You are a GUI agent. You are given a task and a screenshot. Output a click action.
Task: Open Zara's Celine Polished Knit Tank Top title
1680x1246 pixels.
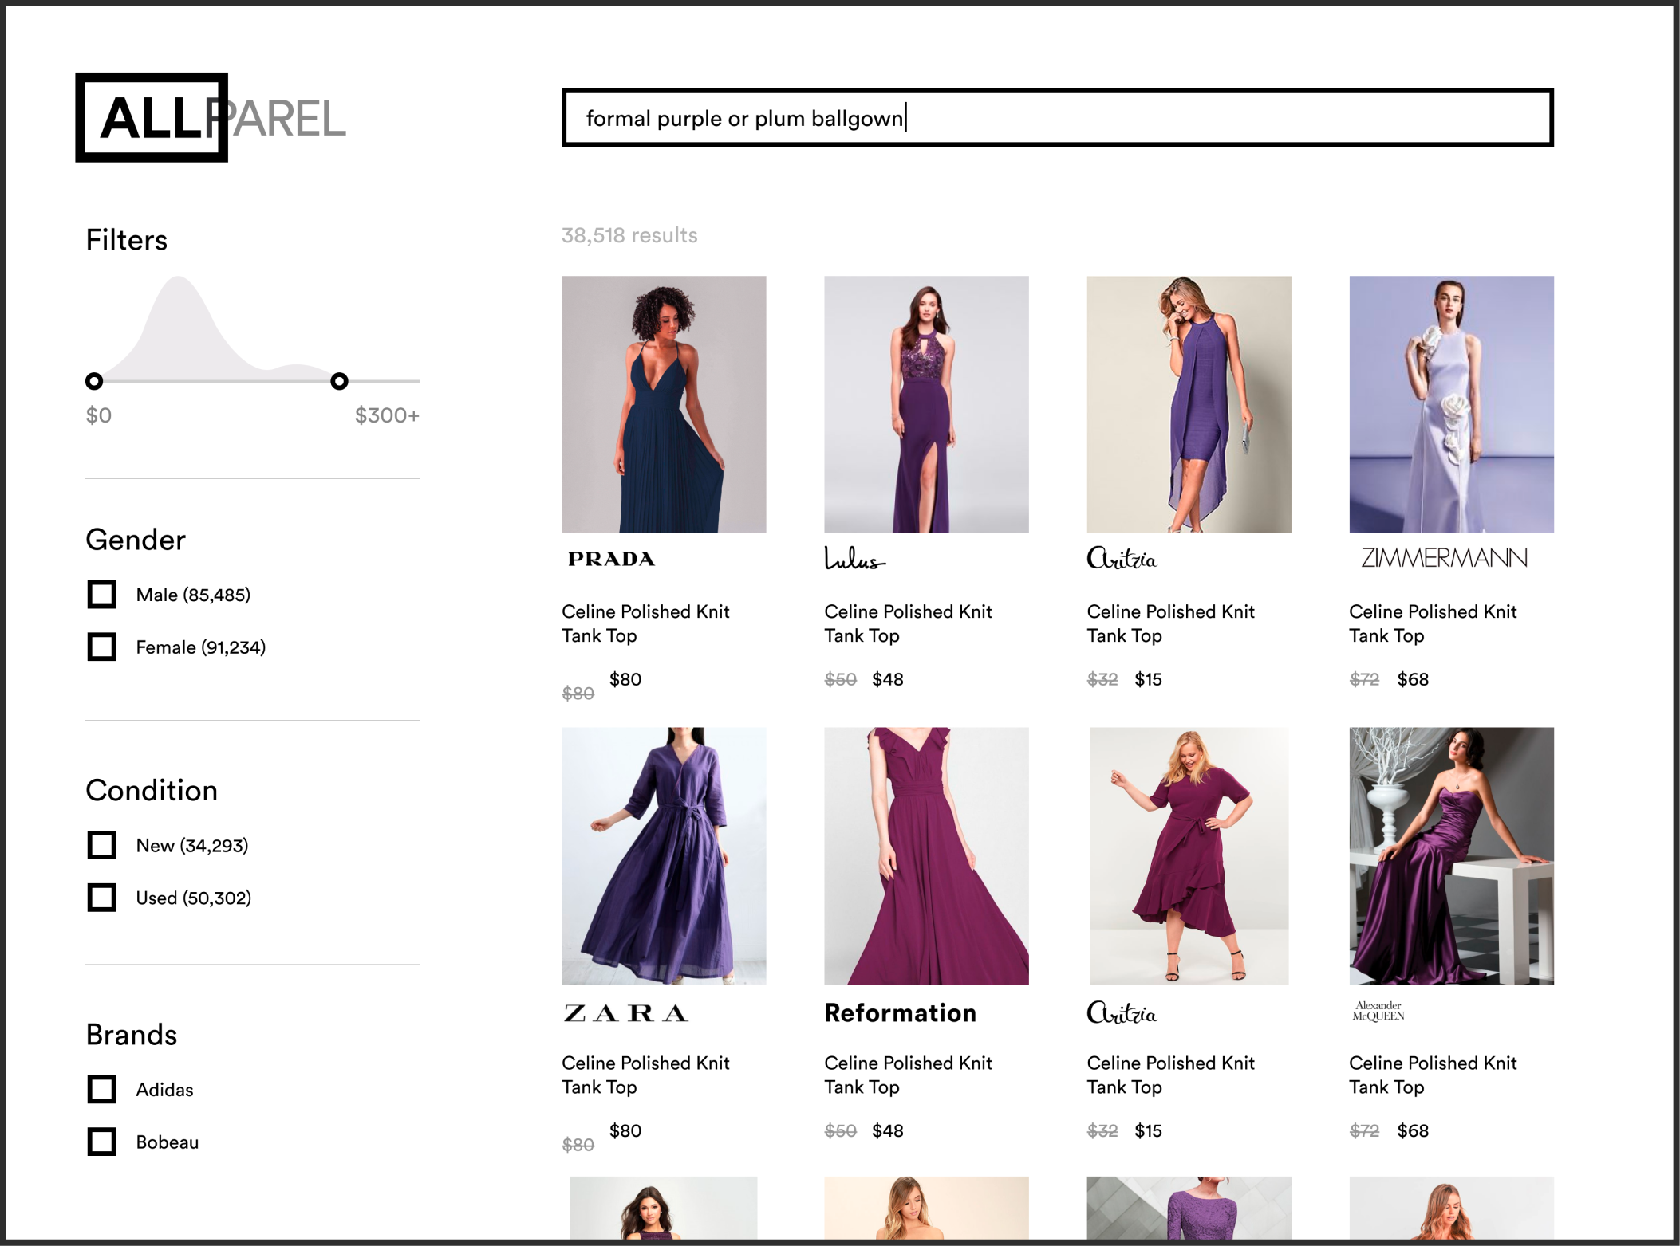tap(645, 1075)
